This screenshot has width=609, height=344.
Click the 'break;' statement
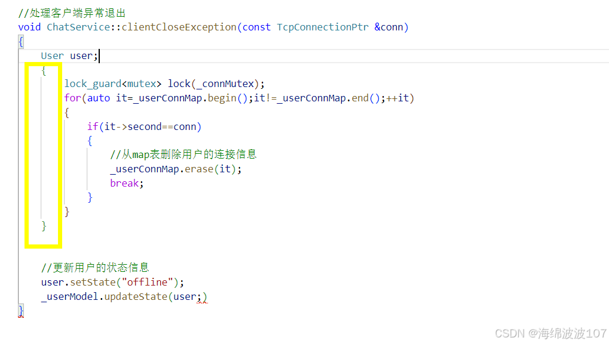pyautogui.click(x=127, y=183)
